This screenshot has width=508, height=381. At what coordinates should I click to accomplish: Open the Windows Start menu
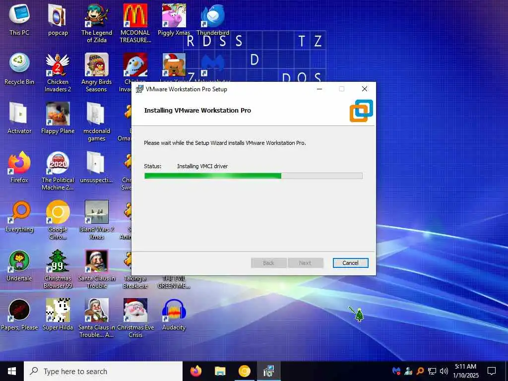coord(12,371)
